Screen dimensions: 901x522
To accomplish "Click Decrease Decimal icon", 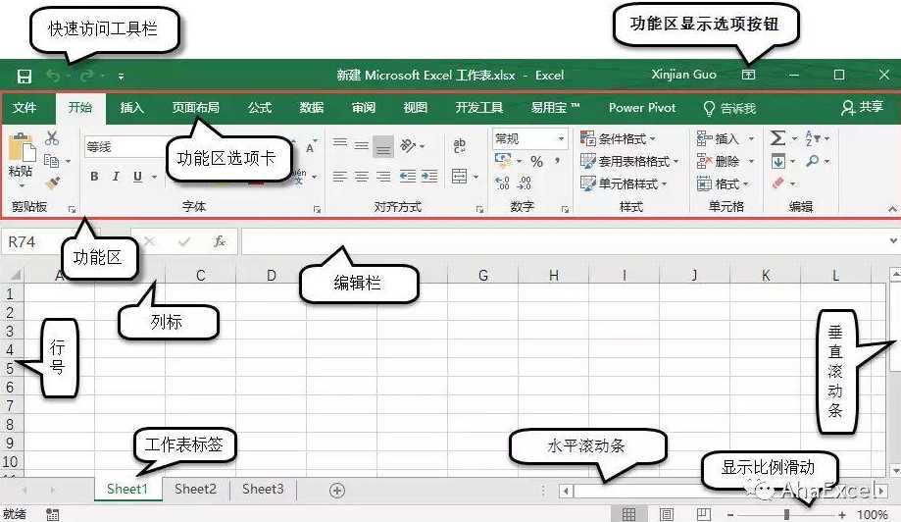I will click(525, 183).
